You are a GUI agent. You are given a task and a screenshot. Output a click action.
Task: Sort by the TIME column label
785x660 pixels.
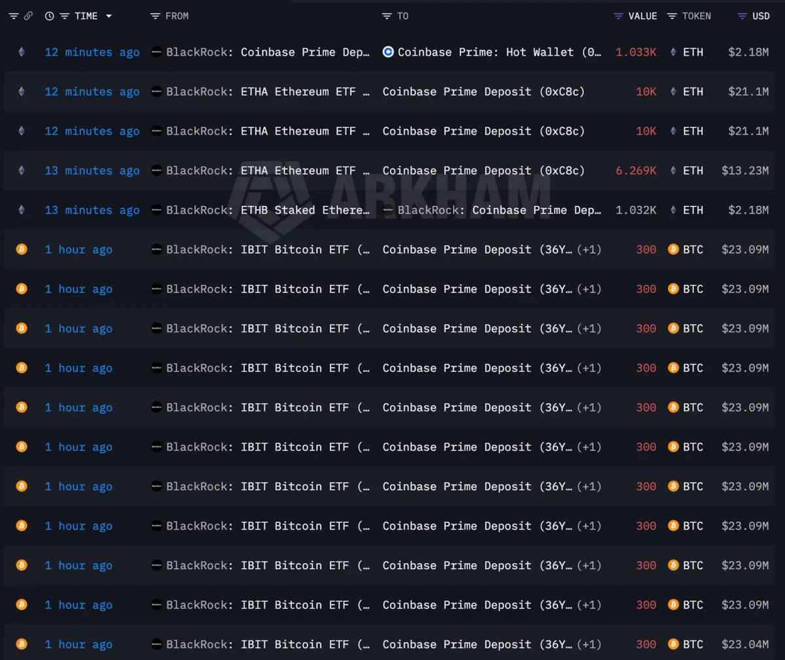point(86,16)
